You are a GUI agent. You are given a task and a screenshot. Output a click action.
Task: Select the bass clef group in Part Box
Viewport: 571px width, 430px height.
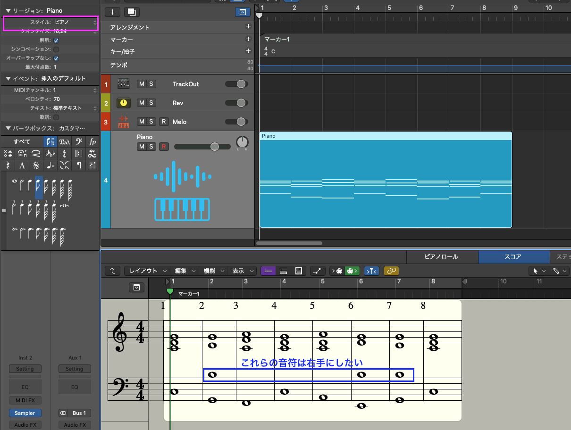(x=78, y=141)
